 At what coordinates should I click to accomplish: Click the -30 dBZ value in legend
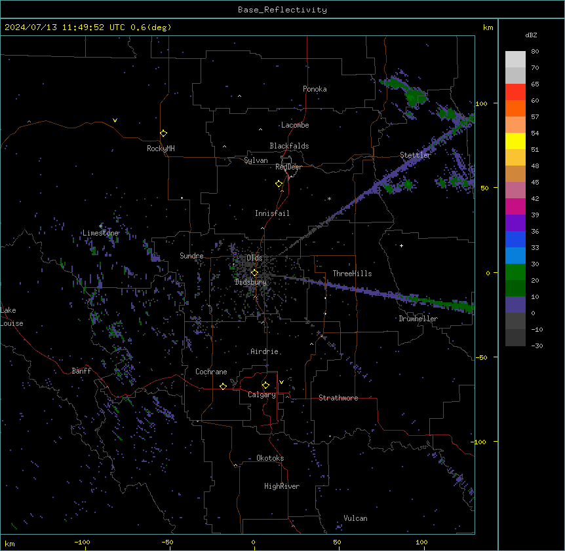click(x=537, y=346)
